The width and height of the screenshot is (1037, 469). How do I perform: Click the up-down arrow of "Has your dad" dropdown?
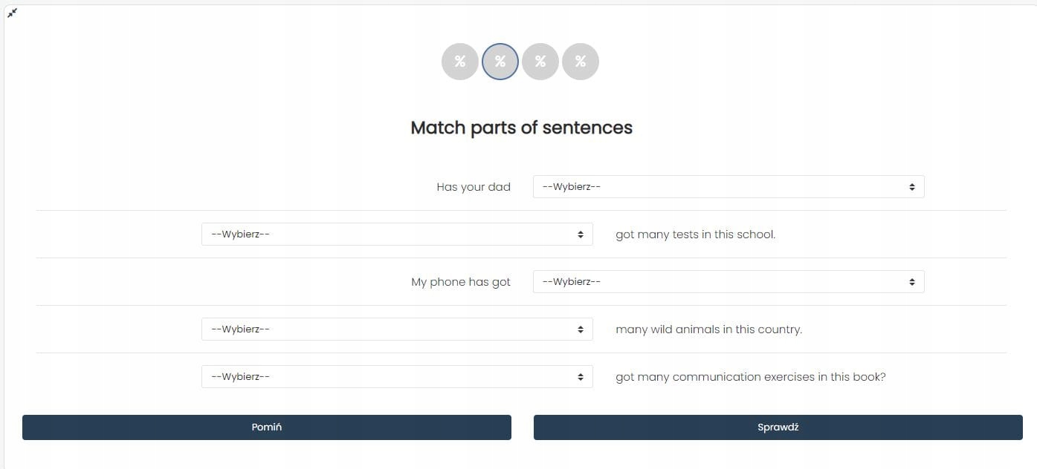[x=912, y=187]
